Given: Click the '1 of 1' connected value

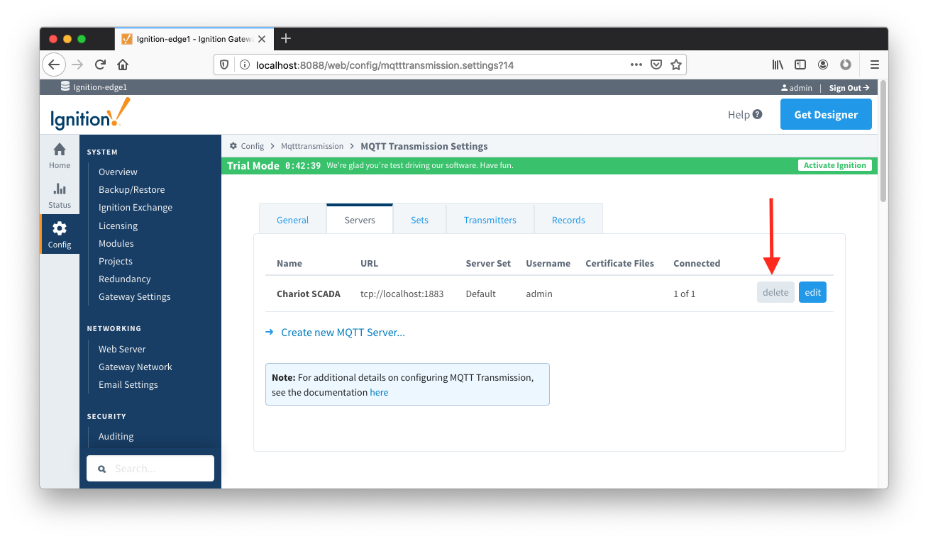Looking at the screenshot, I should (684, 294).
